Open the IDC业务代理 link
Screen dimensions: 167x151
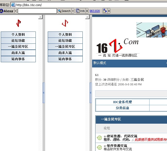(122, 102)
